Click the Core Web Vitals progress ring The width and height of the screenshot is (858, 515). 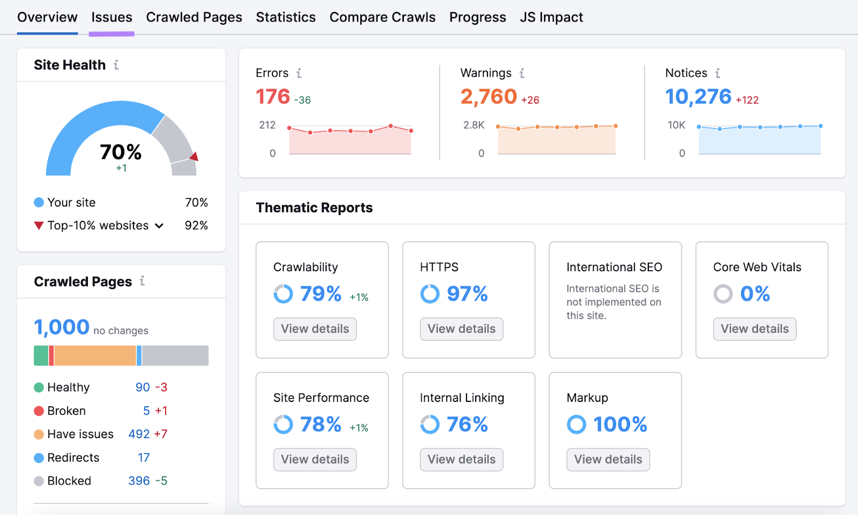tap(723, 294)
